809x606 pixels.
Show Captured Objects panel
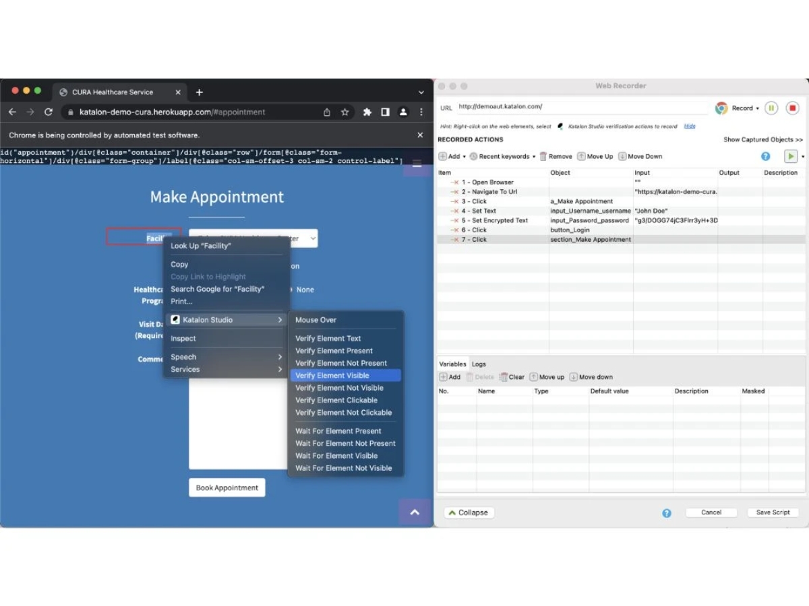click(x=763, y=139)
